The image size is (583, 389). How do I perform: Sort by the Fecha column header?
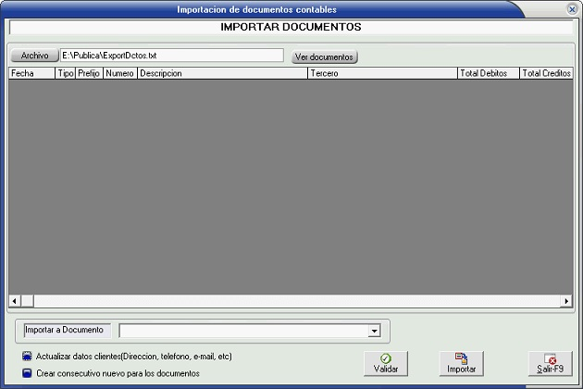click(x=31, y=73)
